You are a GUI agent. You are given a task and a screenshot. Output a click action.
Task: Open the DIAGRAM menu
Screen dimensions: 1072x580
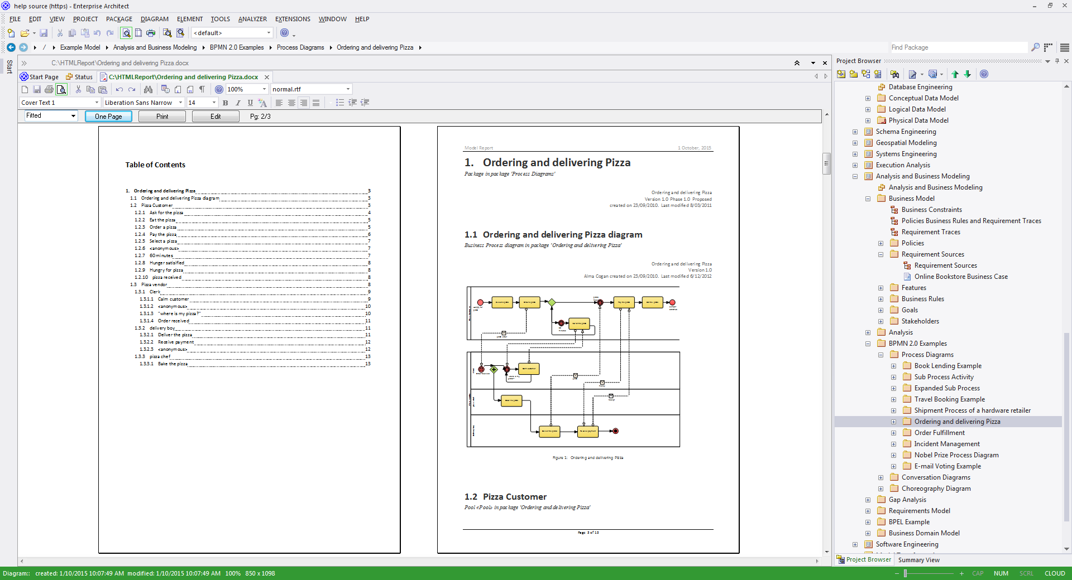[154, 19]
